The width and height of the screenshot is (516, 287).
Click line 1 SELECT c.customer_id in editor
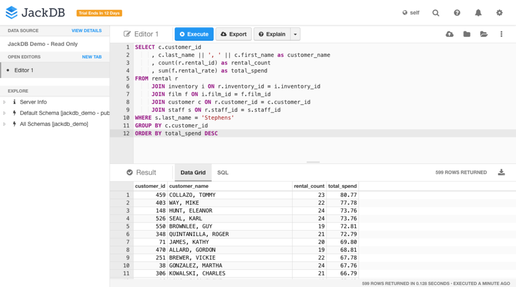point(168,47)
